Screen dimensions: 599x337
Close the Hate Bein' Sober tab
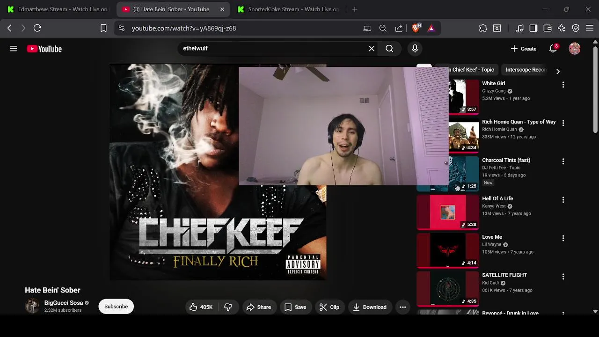click(x=222, y=9)
